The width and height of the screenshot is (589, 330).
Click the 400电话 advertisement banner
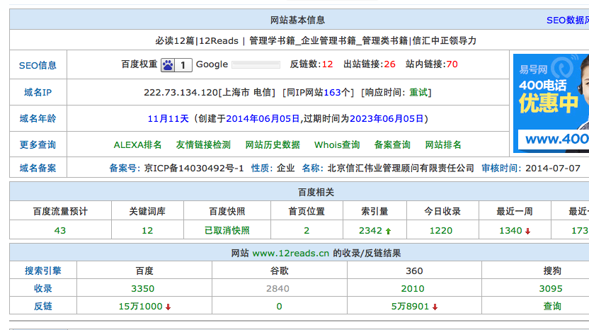(551, 103)
